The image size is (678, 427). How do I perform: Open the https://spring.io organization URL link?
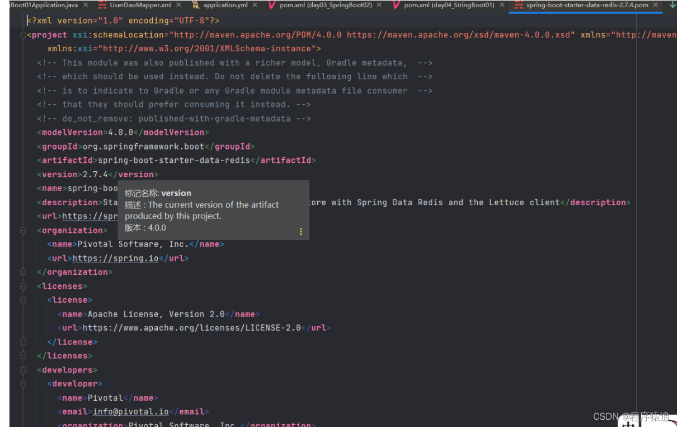(x=116, y=258)
